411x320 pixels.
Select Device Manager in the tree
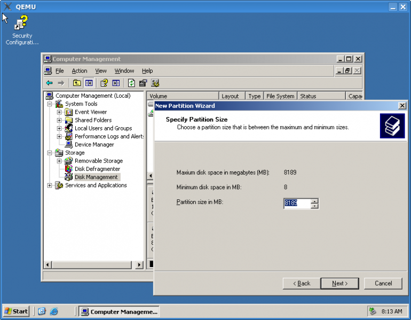coord(94,144)
